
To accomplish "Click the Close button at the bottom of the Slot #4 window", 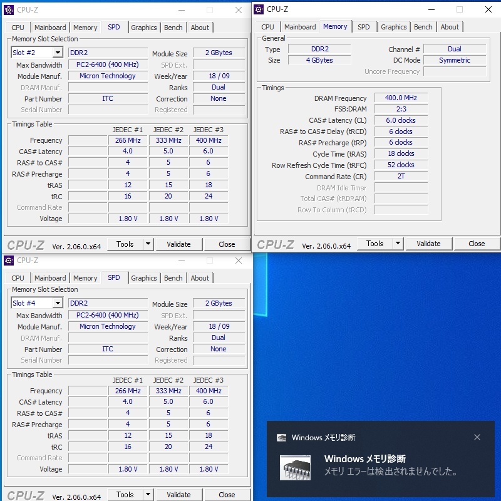I will click(227, 495).
